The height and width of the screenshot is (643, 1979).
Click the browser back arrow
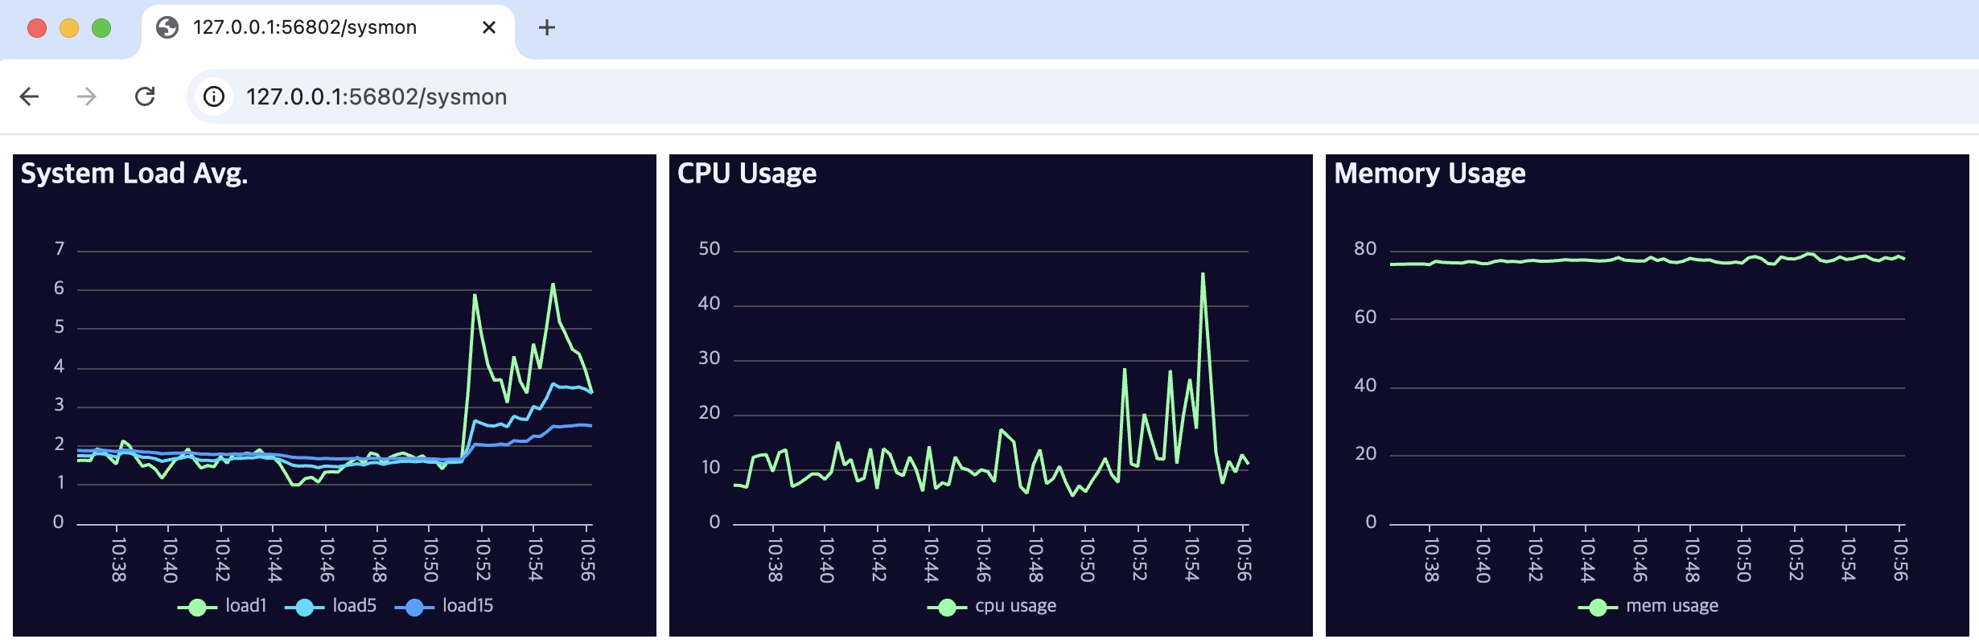tap(30, 96)
